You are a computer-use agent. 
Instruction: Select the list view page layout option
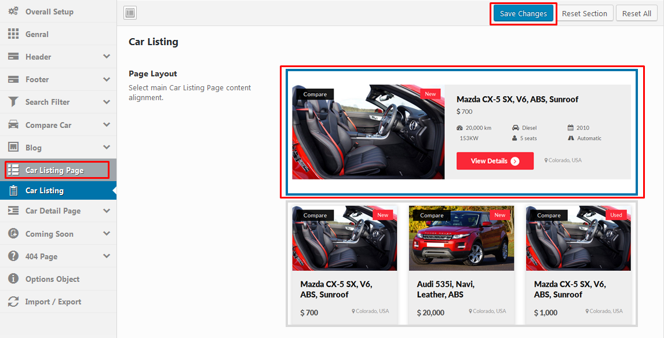(x=462, y=132)
